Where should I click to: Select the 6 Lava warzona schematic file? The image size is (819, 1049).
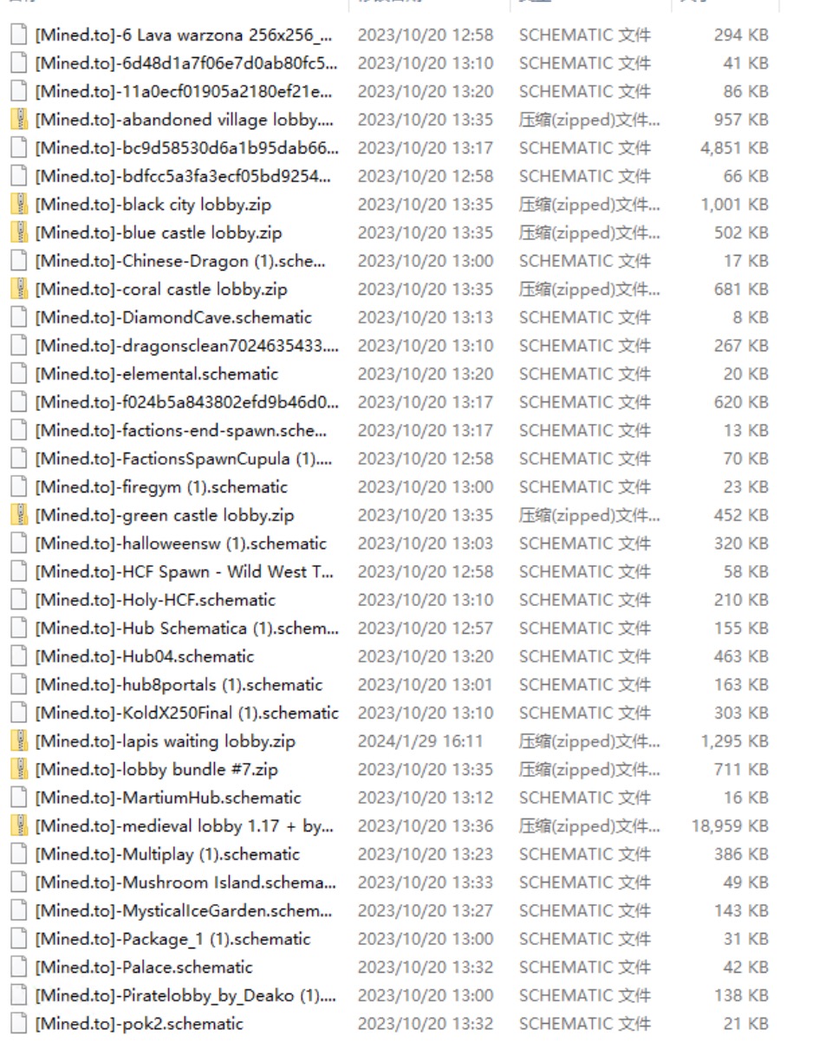click(183, 36)
